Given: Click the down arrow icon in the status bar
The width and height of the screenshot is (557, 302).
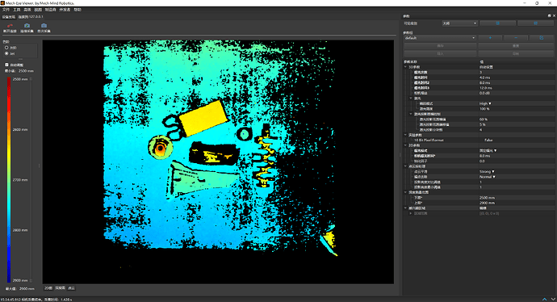Looking at the screenshot, I should coord(553,299).
